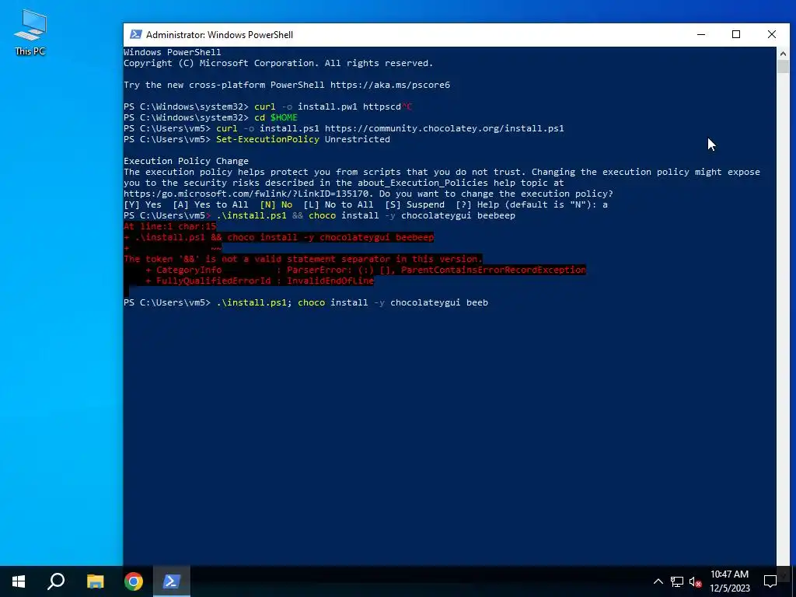
Task: Click the https://aka.ms/pscore6 URL text
Action: (390, 85)
